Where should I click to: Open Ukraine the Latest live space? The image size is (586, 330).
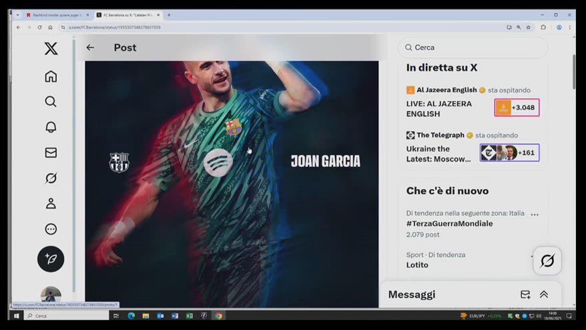[438, 154]
